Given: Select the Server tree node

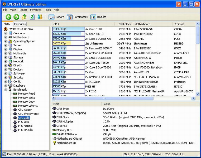Looking at the screenshot, I should (x=17, y=45).
